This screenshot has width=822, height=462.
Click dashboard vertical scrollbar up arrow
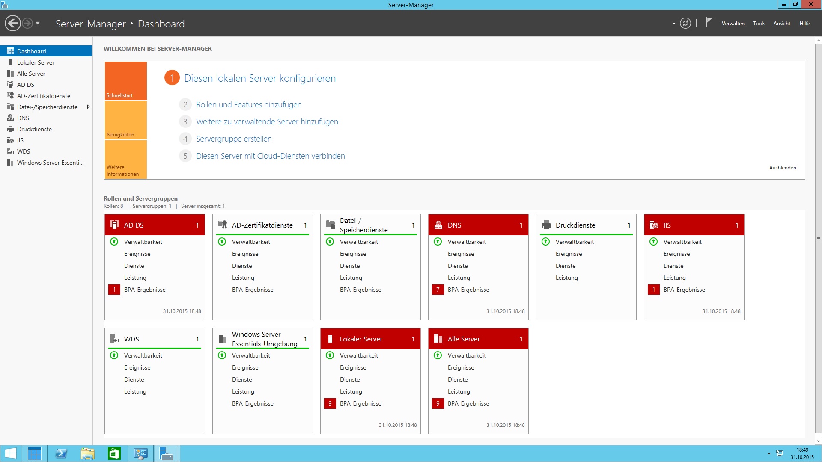coord(818,40)
